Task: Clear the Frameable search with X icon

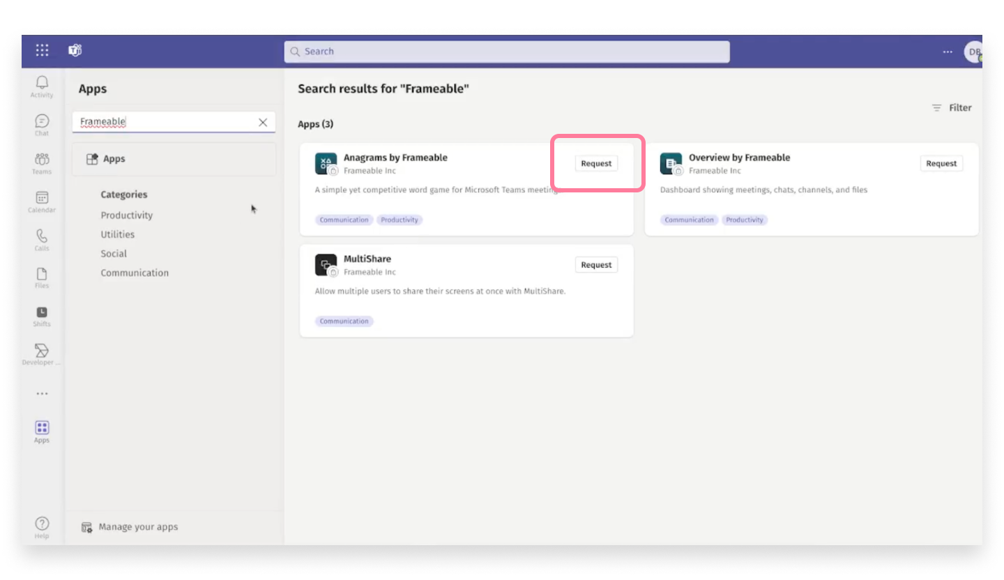Action: [x=263, y=122]
